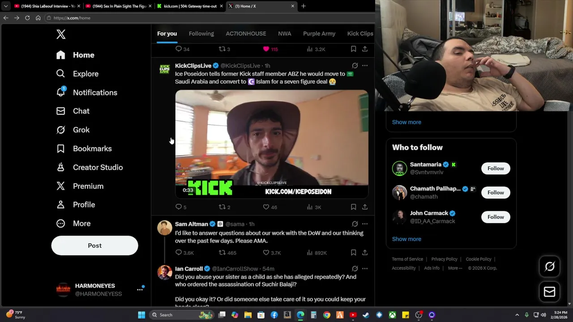The height and width of the screenshot is (322, 573).
Task: Open the Notifications page
Action: pyautogui.click(x=86, y=93)
